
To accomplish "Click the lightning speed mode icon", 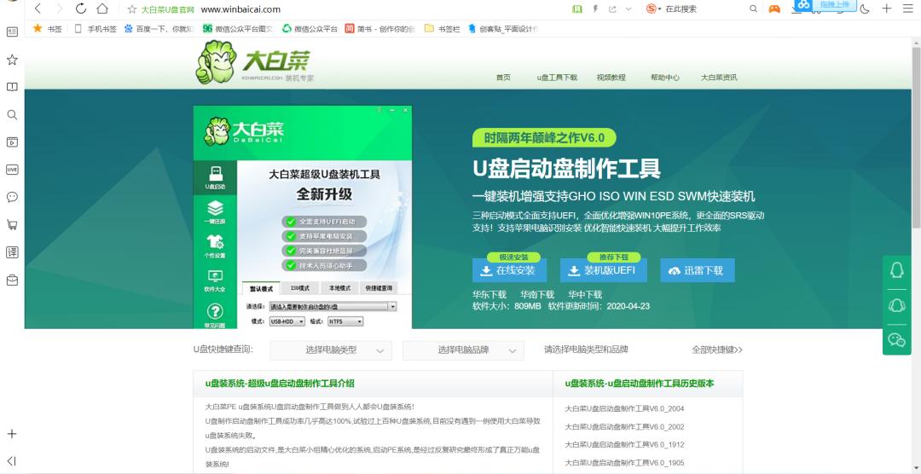I will point(595,9).
